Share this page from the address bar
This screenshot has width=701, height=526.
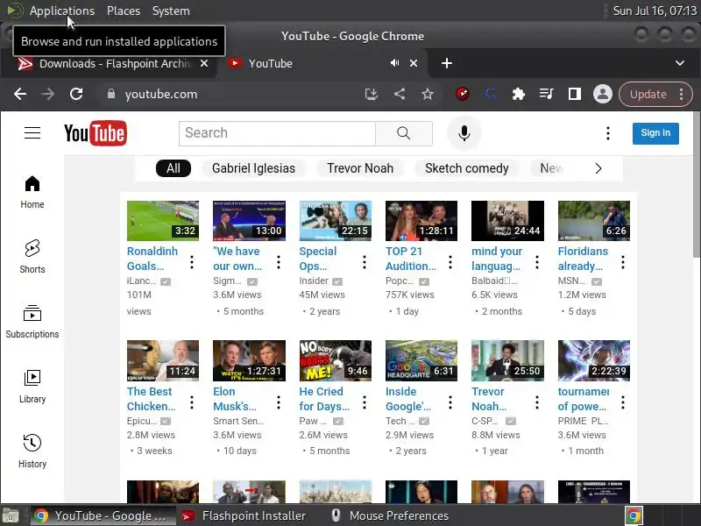coord(400,94)
